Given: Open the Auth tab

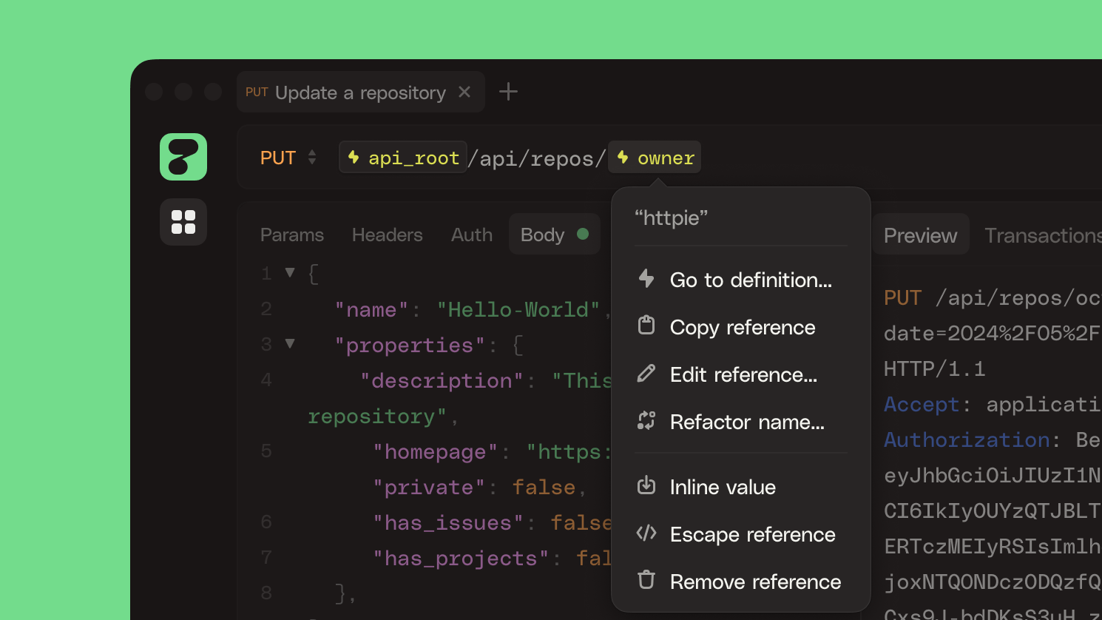Looking at the screenshot, I should [x=471, y=235].
